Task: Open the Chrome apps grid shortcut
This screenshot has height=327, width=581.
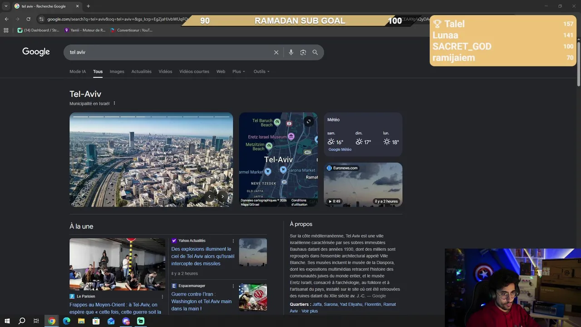Action: coord(6,30)
